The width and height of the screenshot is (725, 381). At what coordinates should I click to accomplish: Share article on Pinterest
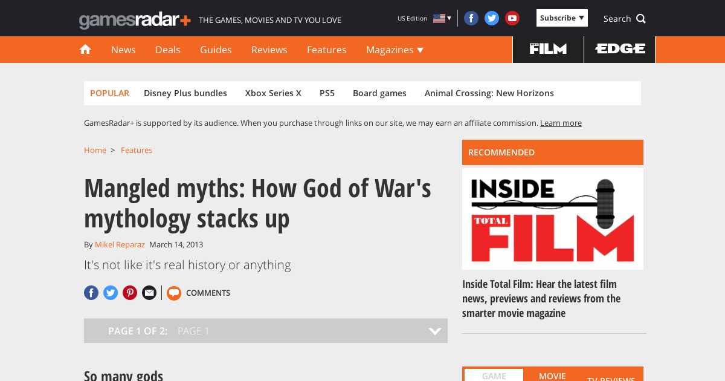pyautogui.click(x=130, y=293)
